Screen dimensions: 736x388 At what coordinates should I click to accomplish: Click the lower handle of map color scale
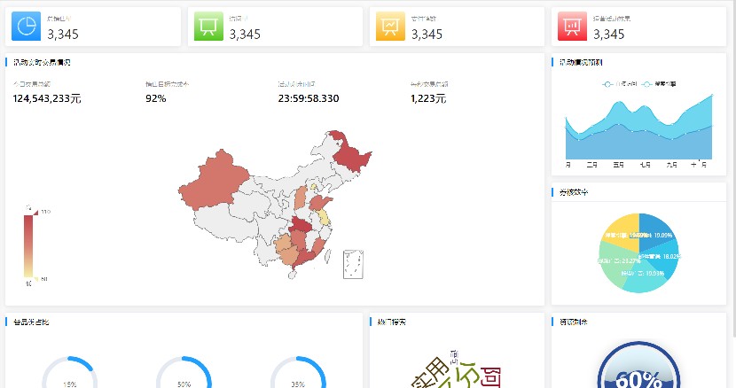coord(35,279)
